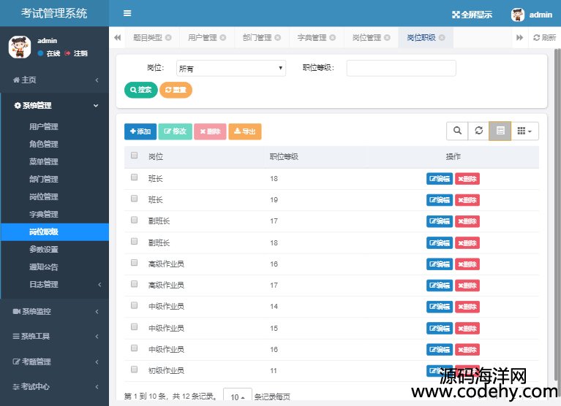The height and width of the screenshot is (406, 561).
Task: Expand the 考试中心 sidebar menu
Action: [x=54, y=387]
